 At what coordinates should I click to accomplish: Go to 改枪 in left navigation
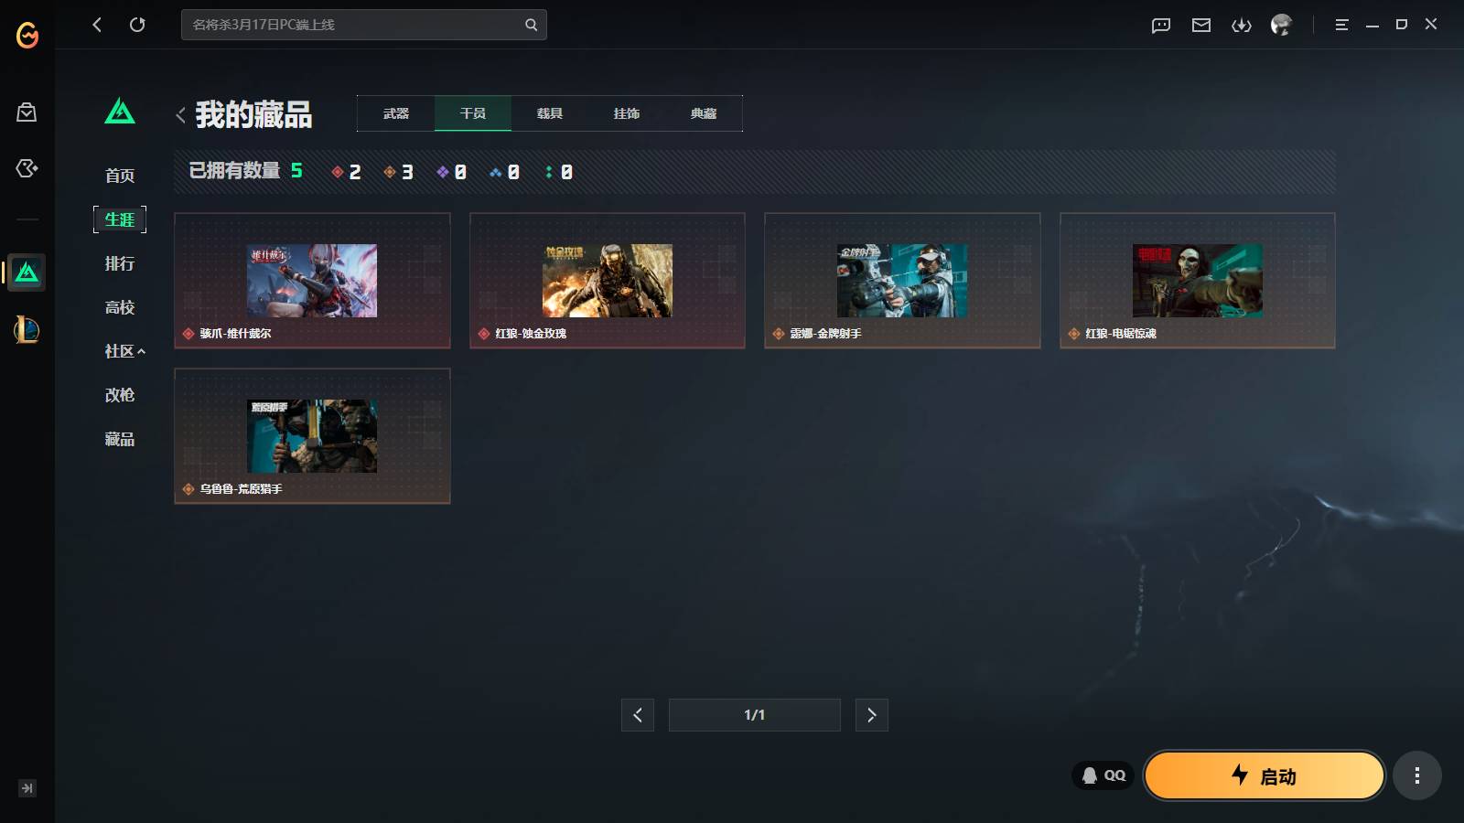pyautogui.click(x=120, y=395)
